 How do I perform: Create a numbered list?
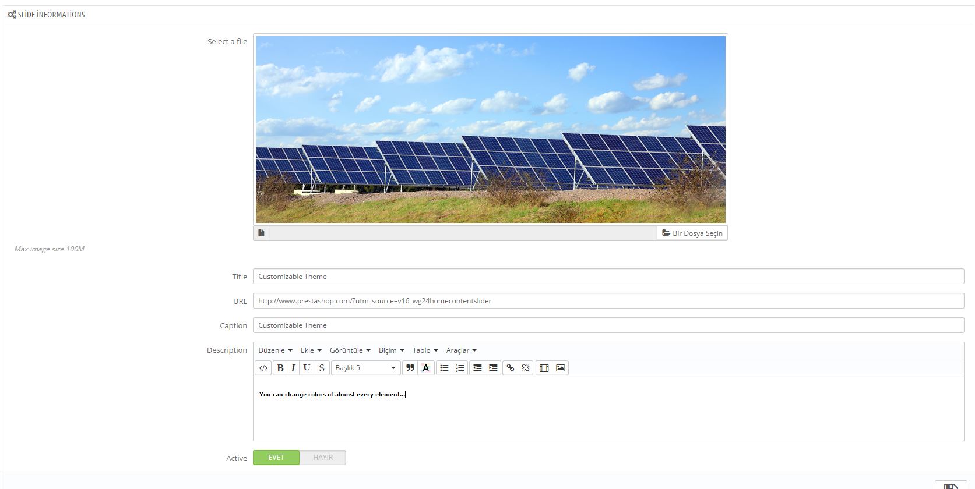coord(460,368)
